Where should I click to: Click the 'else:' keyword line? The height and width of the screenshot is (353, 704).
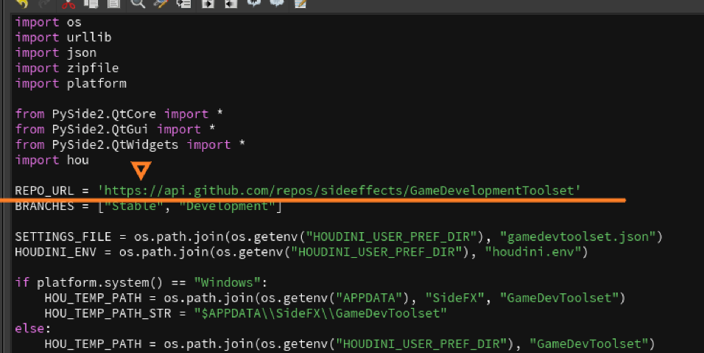(33, 328)
